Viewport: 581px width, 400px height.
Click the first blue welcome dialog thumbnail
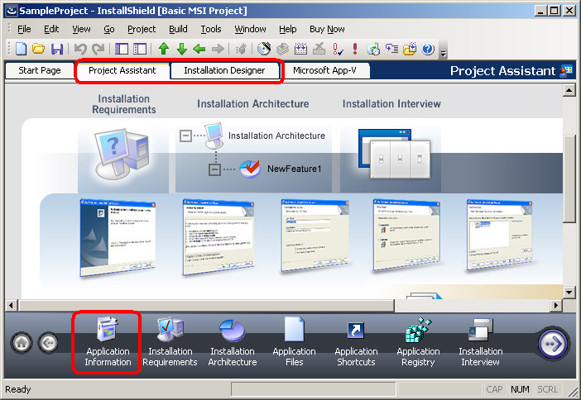tap(118, 238)
